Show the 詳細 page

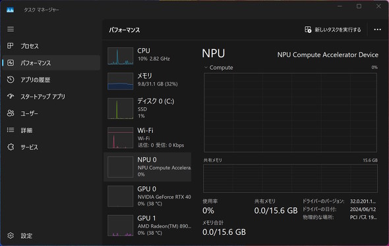[x=51, y=130]
